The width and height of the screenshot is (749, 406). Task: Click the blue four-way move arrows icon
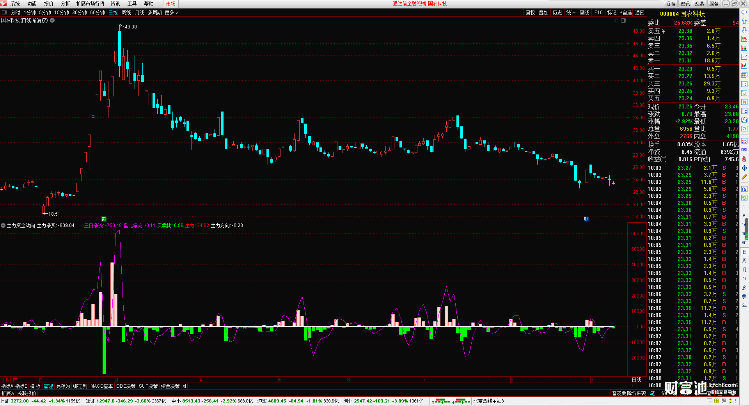744,168
